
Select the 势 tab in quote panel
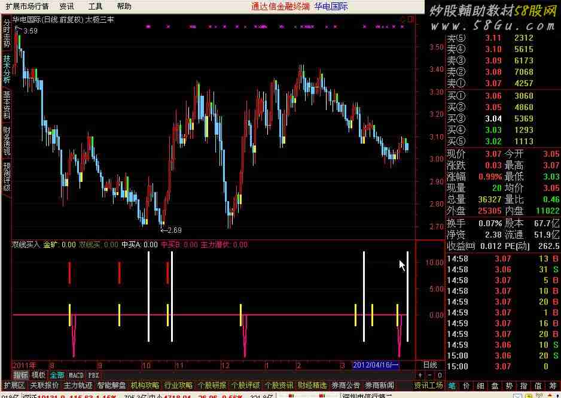pos(509,385)
